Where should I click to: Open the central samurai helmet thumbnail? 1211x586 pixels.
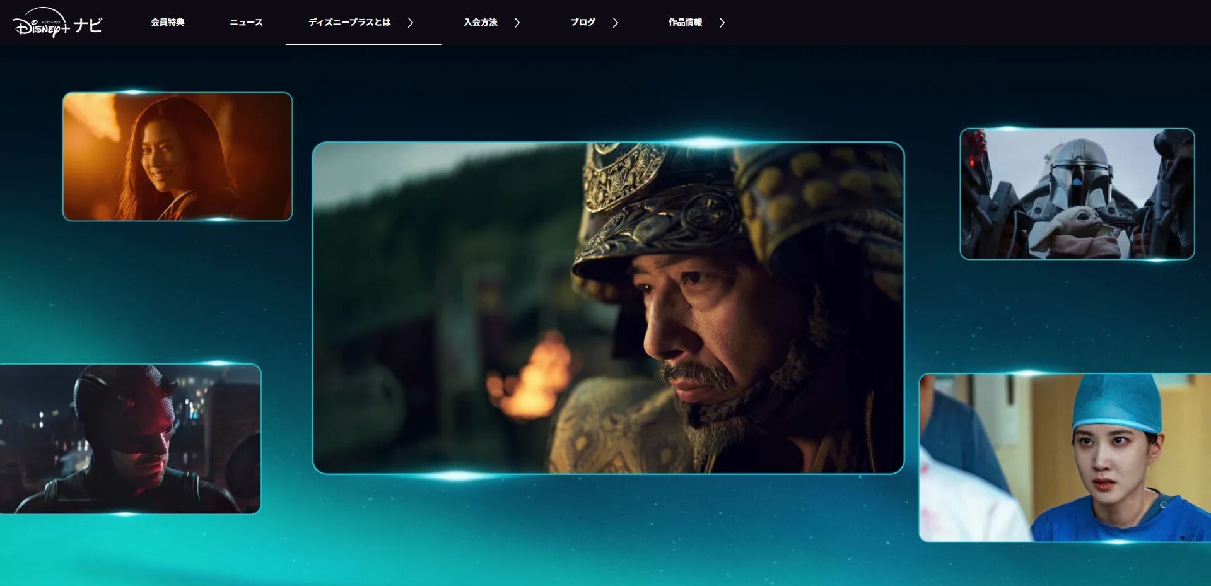pyautogui.click(x=608, y=308)
